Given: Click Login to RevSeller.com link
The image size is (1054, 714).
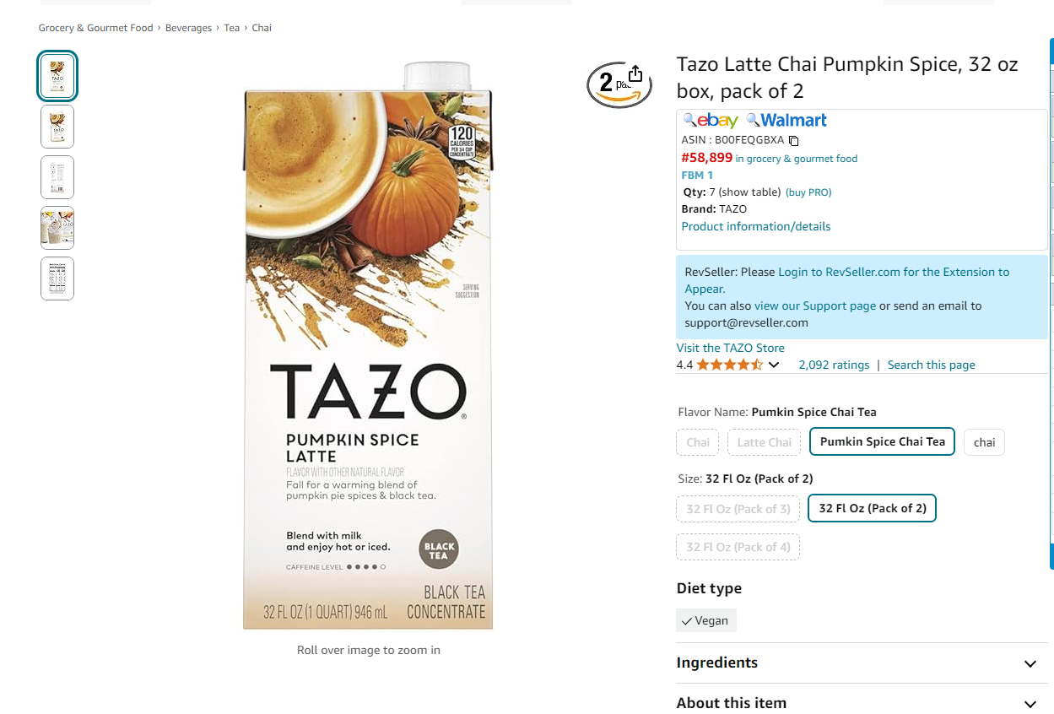Looking at the screenshot, I should click(894, 272).
